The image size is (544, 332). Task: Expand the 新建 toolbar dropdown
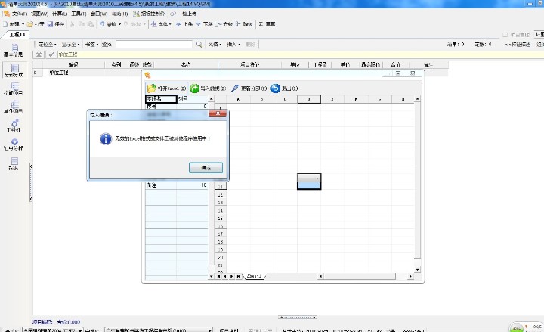pyautogui.click(x=24, y=24)
